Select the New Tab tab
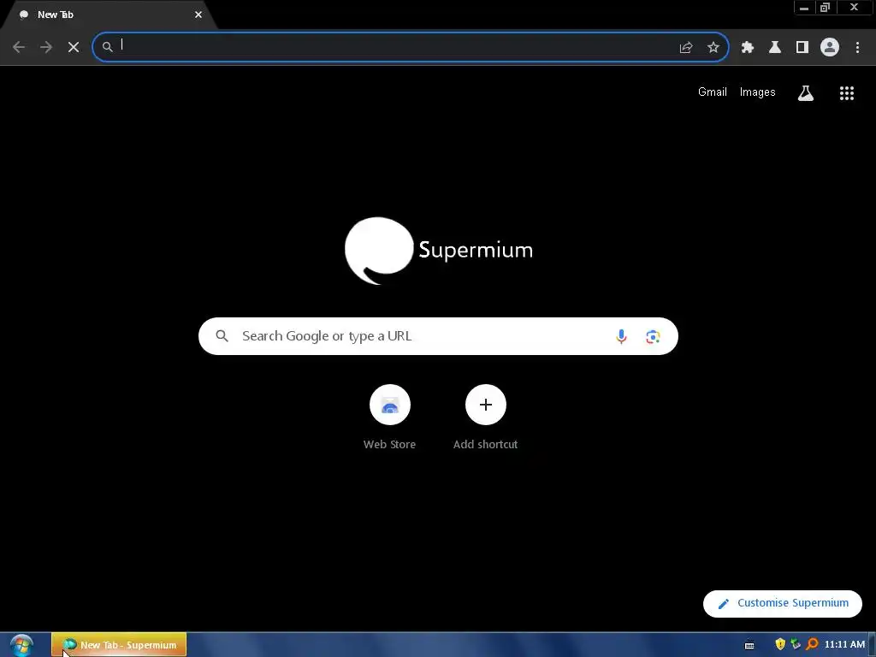This screenshot has height=657, width=876. coord(109,15)
